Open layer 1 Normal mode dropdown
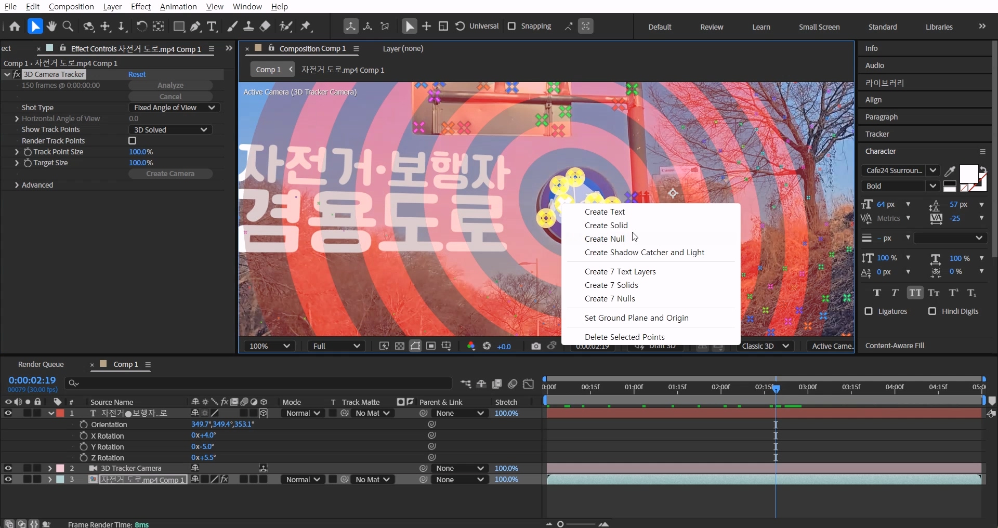The image size is (998, 528). click(x=303, y=413)
